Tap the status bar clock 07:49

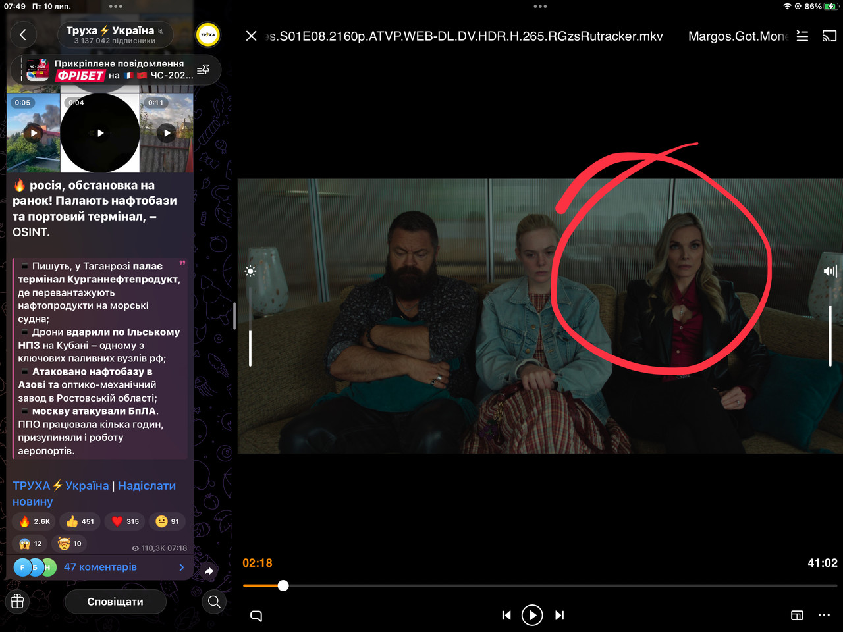tap(14, 6)
